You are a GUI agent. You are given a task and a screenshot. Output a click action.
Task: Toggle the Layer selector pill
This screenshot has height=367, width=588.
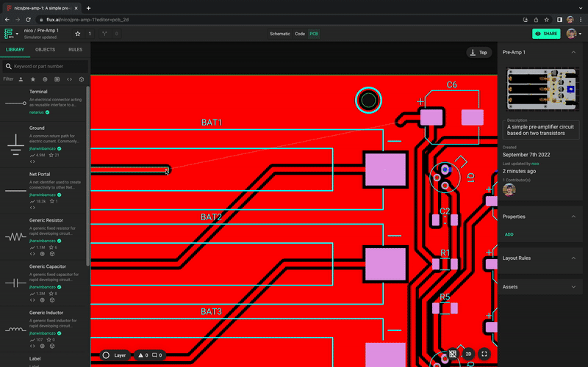[x=115, y=355]
